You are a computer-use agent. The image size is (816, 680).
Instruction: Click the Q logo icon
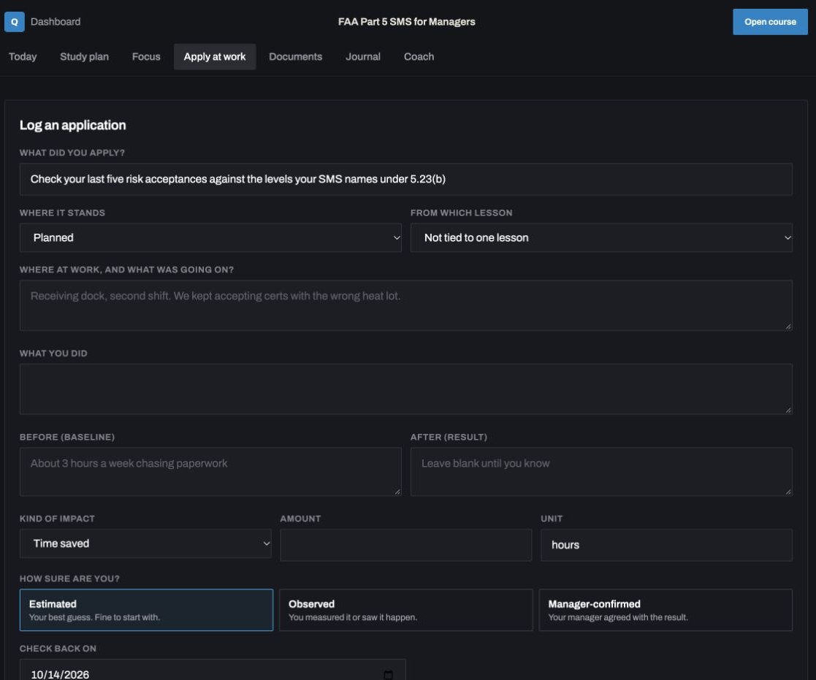pyautogui.click(x=15, y=22)
